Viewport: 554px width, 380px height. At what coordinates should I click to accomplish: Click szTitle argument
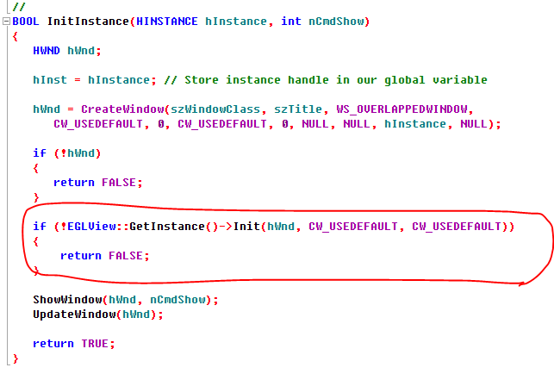coord(298,109)
